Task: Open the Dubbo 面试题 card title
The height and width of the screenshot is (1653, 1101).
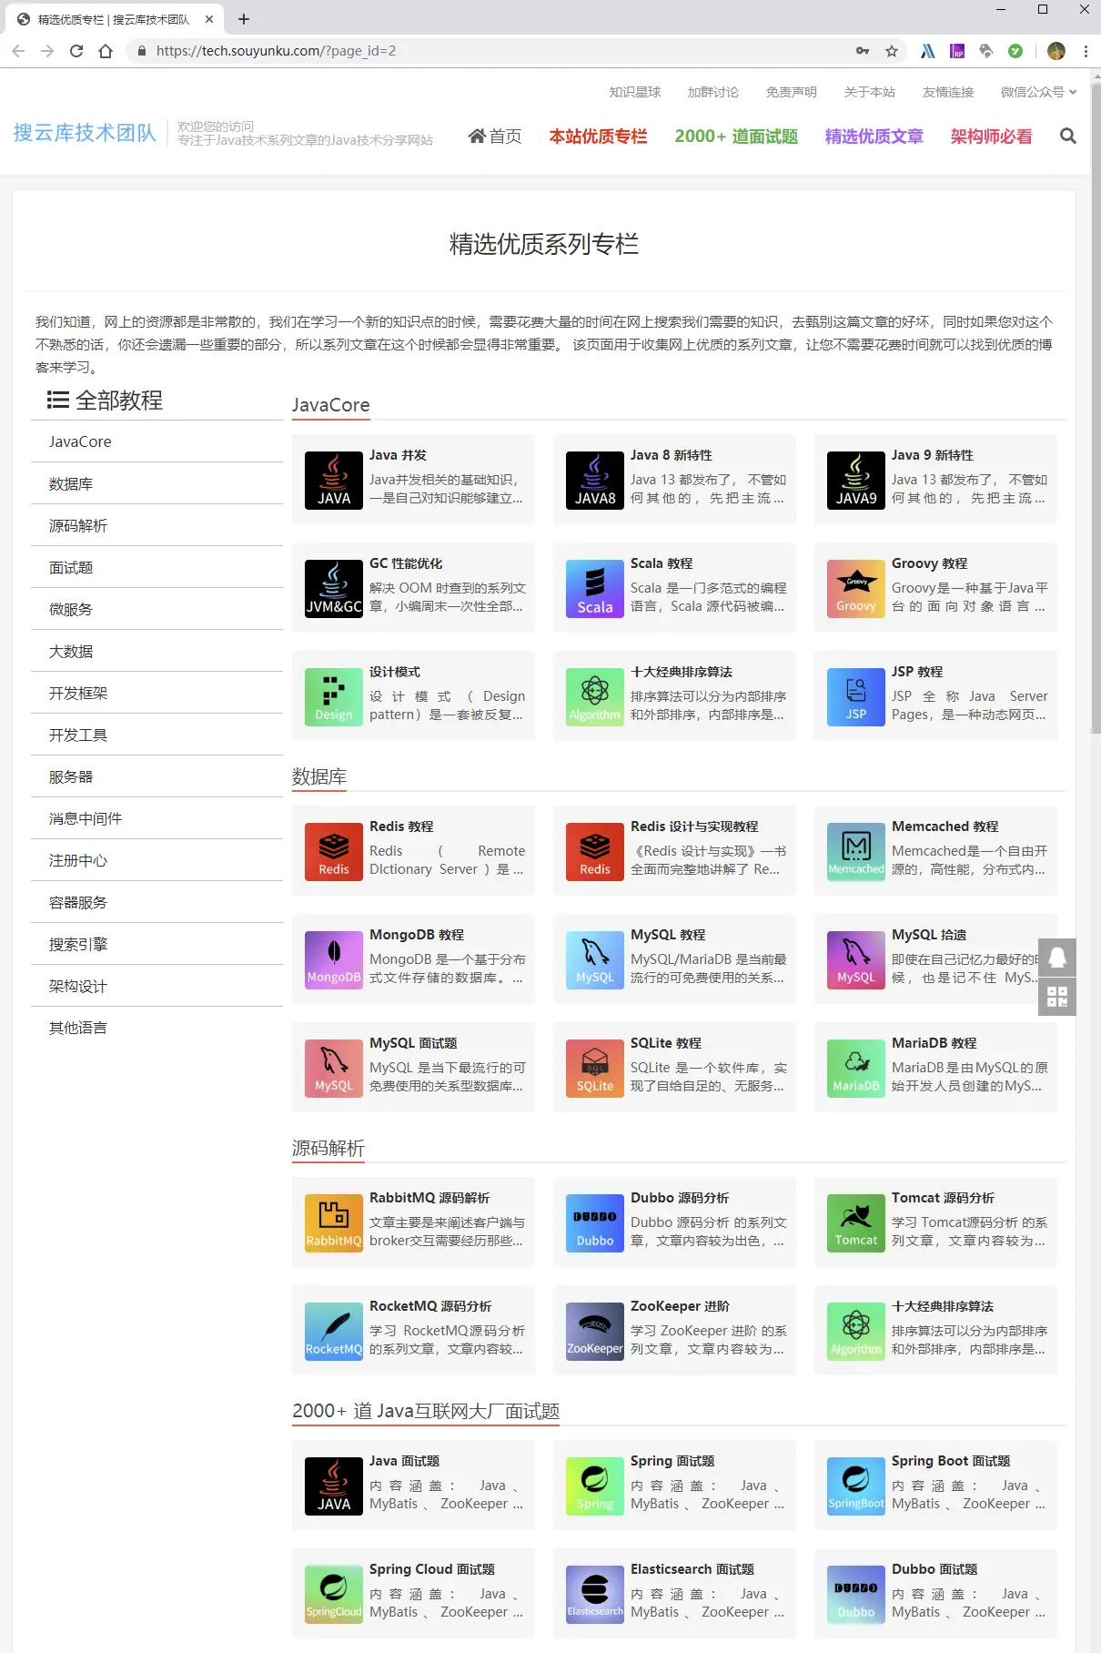Action: coord(934,1569)
